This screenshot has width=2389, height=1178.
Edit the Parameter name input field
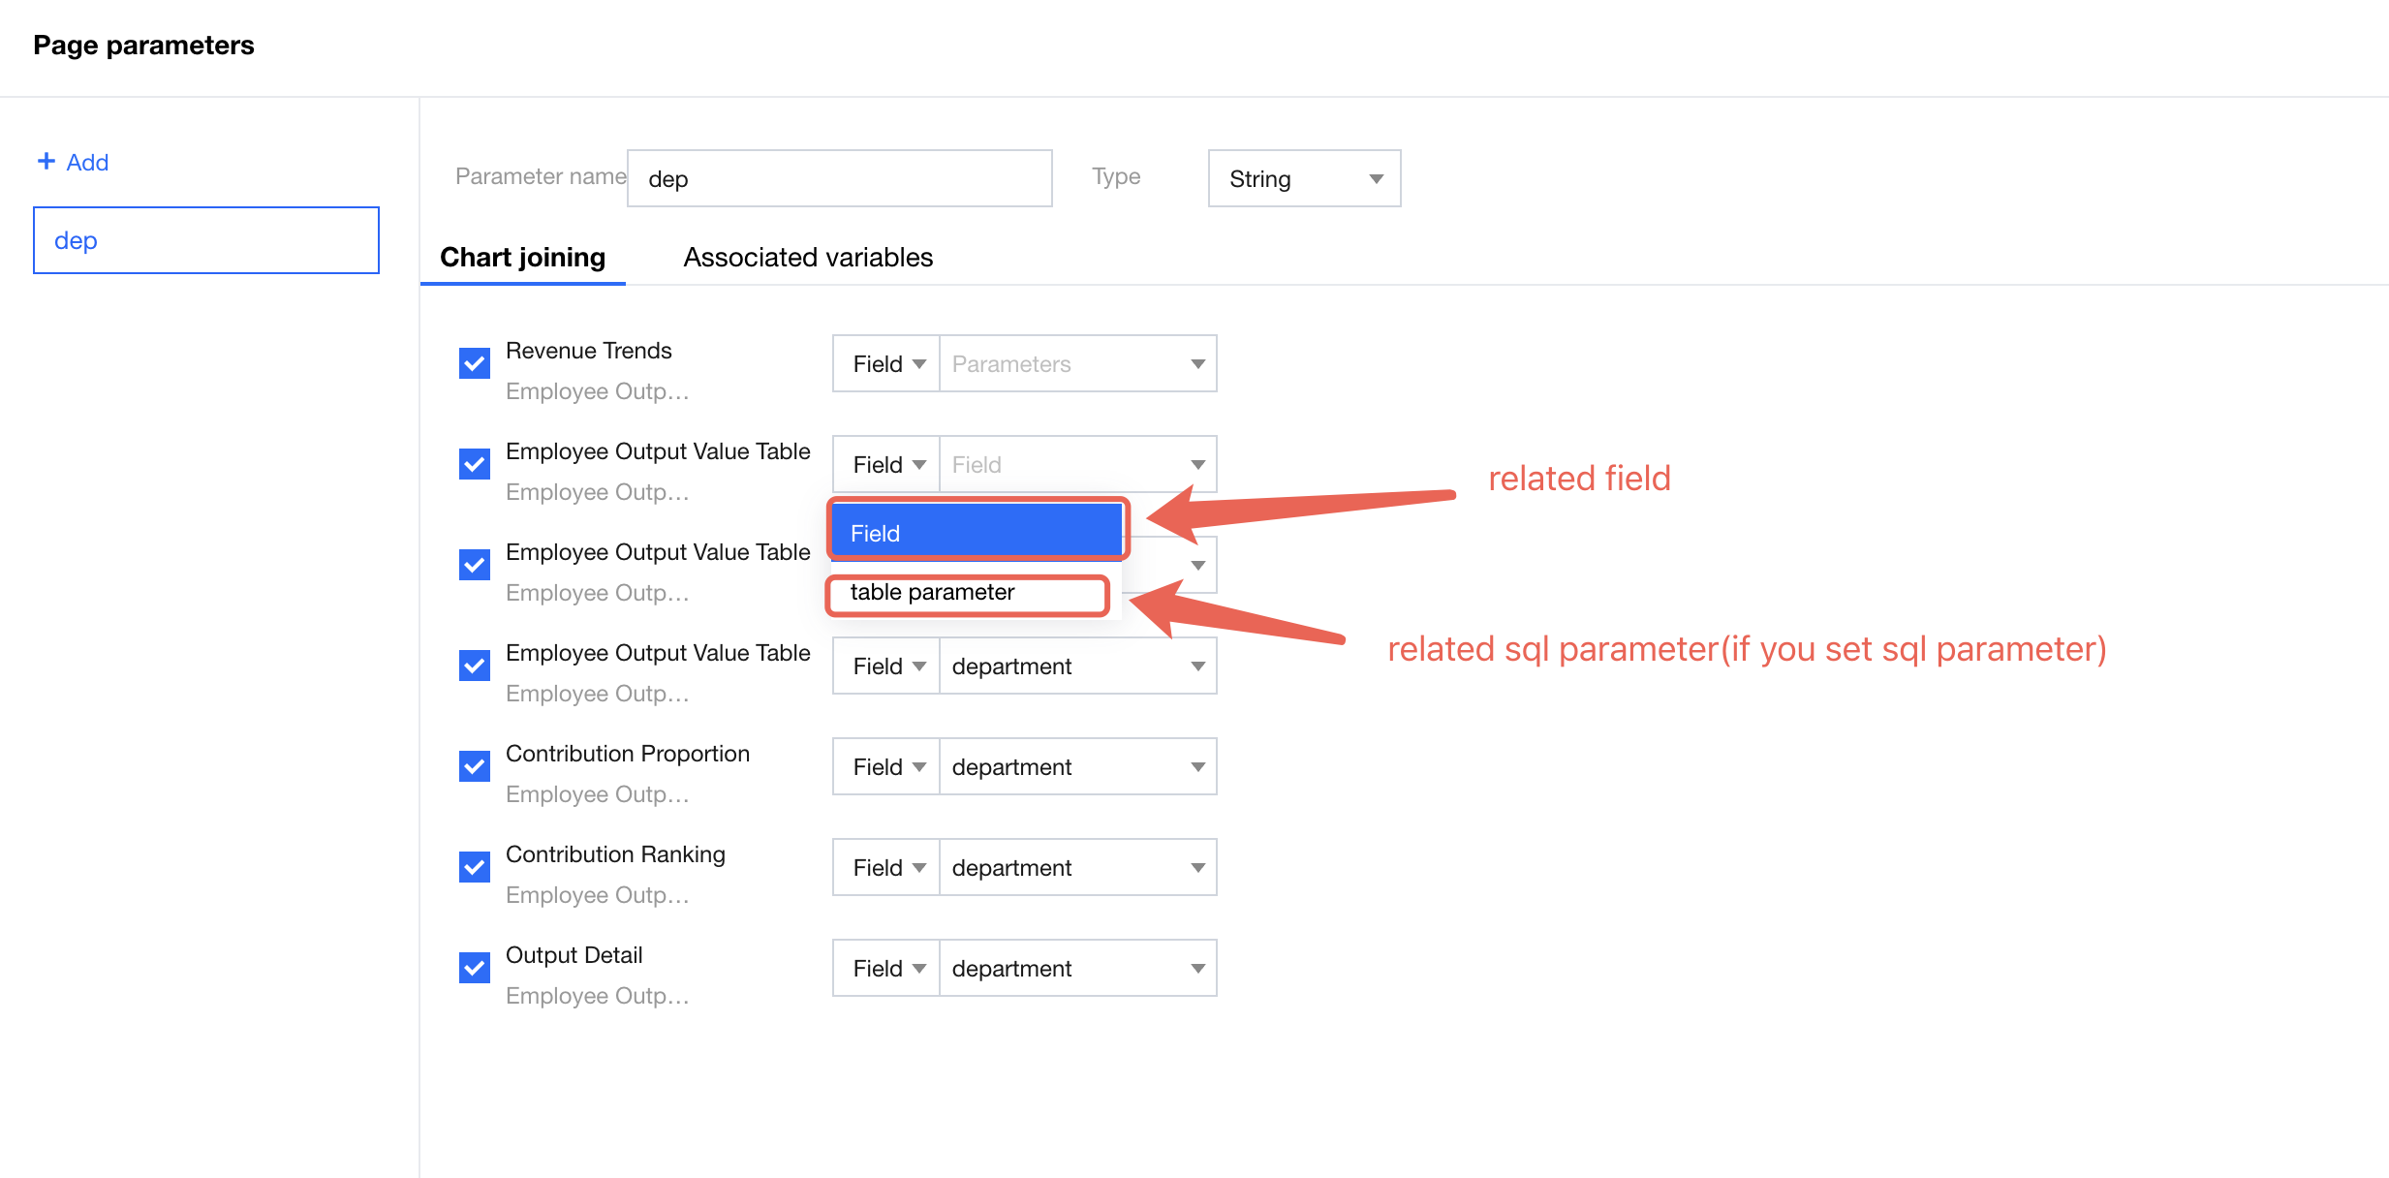839,178
